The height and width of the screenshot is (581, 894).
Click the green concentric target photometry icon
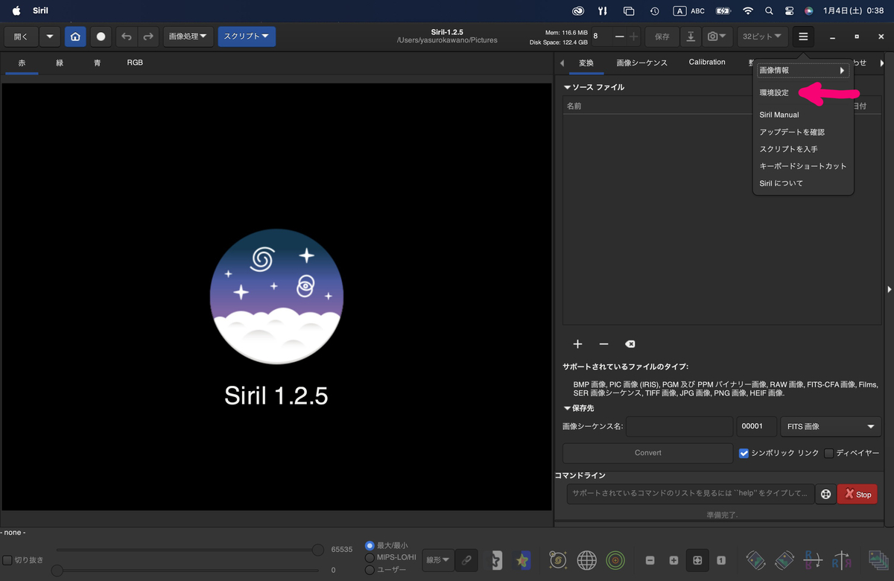pos(615,559)
